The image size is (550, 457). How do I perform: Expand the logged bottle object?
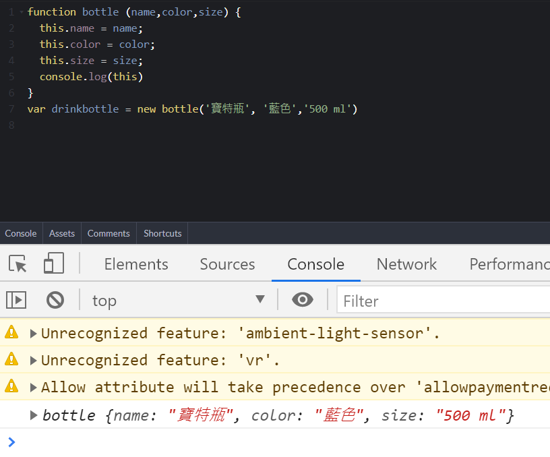pyautogui.click(x=33, y=415)
